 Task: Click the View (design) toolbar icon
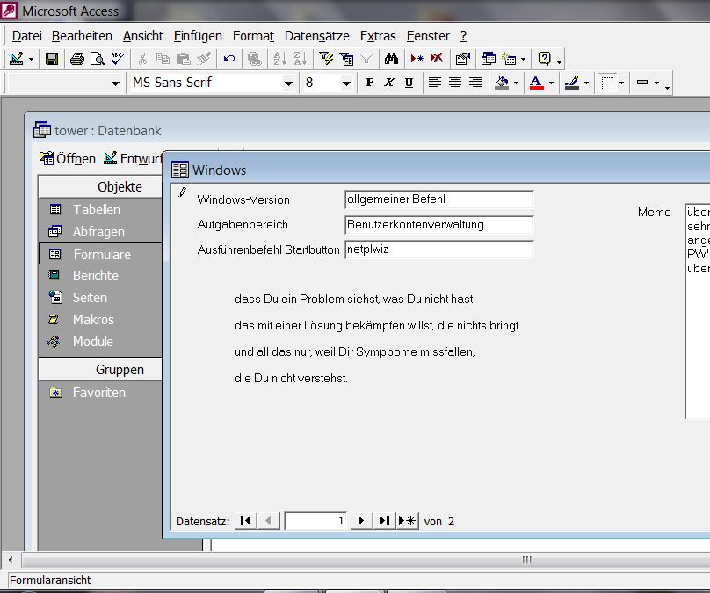17,59
